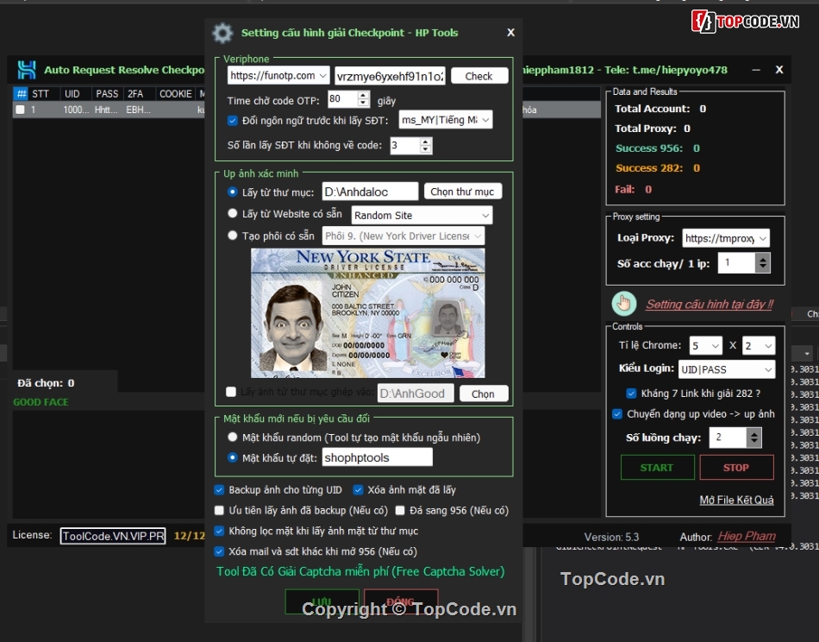The width and height of the screenshot is (819, 642).
Task: Tick the checkbox of account row 1
Action: click(x=21, y=110)
